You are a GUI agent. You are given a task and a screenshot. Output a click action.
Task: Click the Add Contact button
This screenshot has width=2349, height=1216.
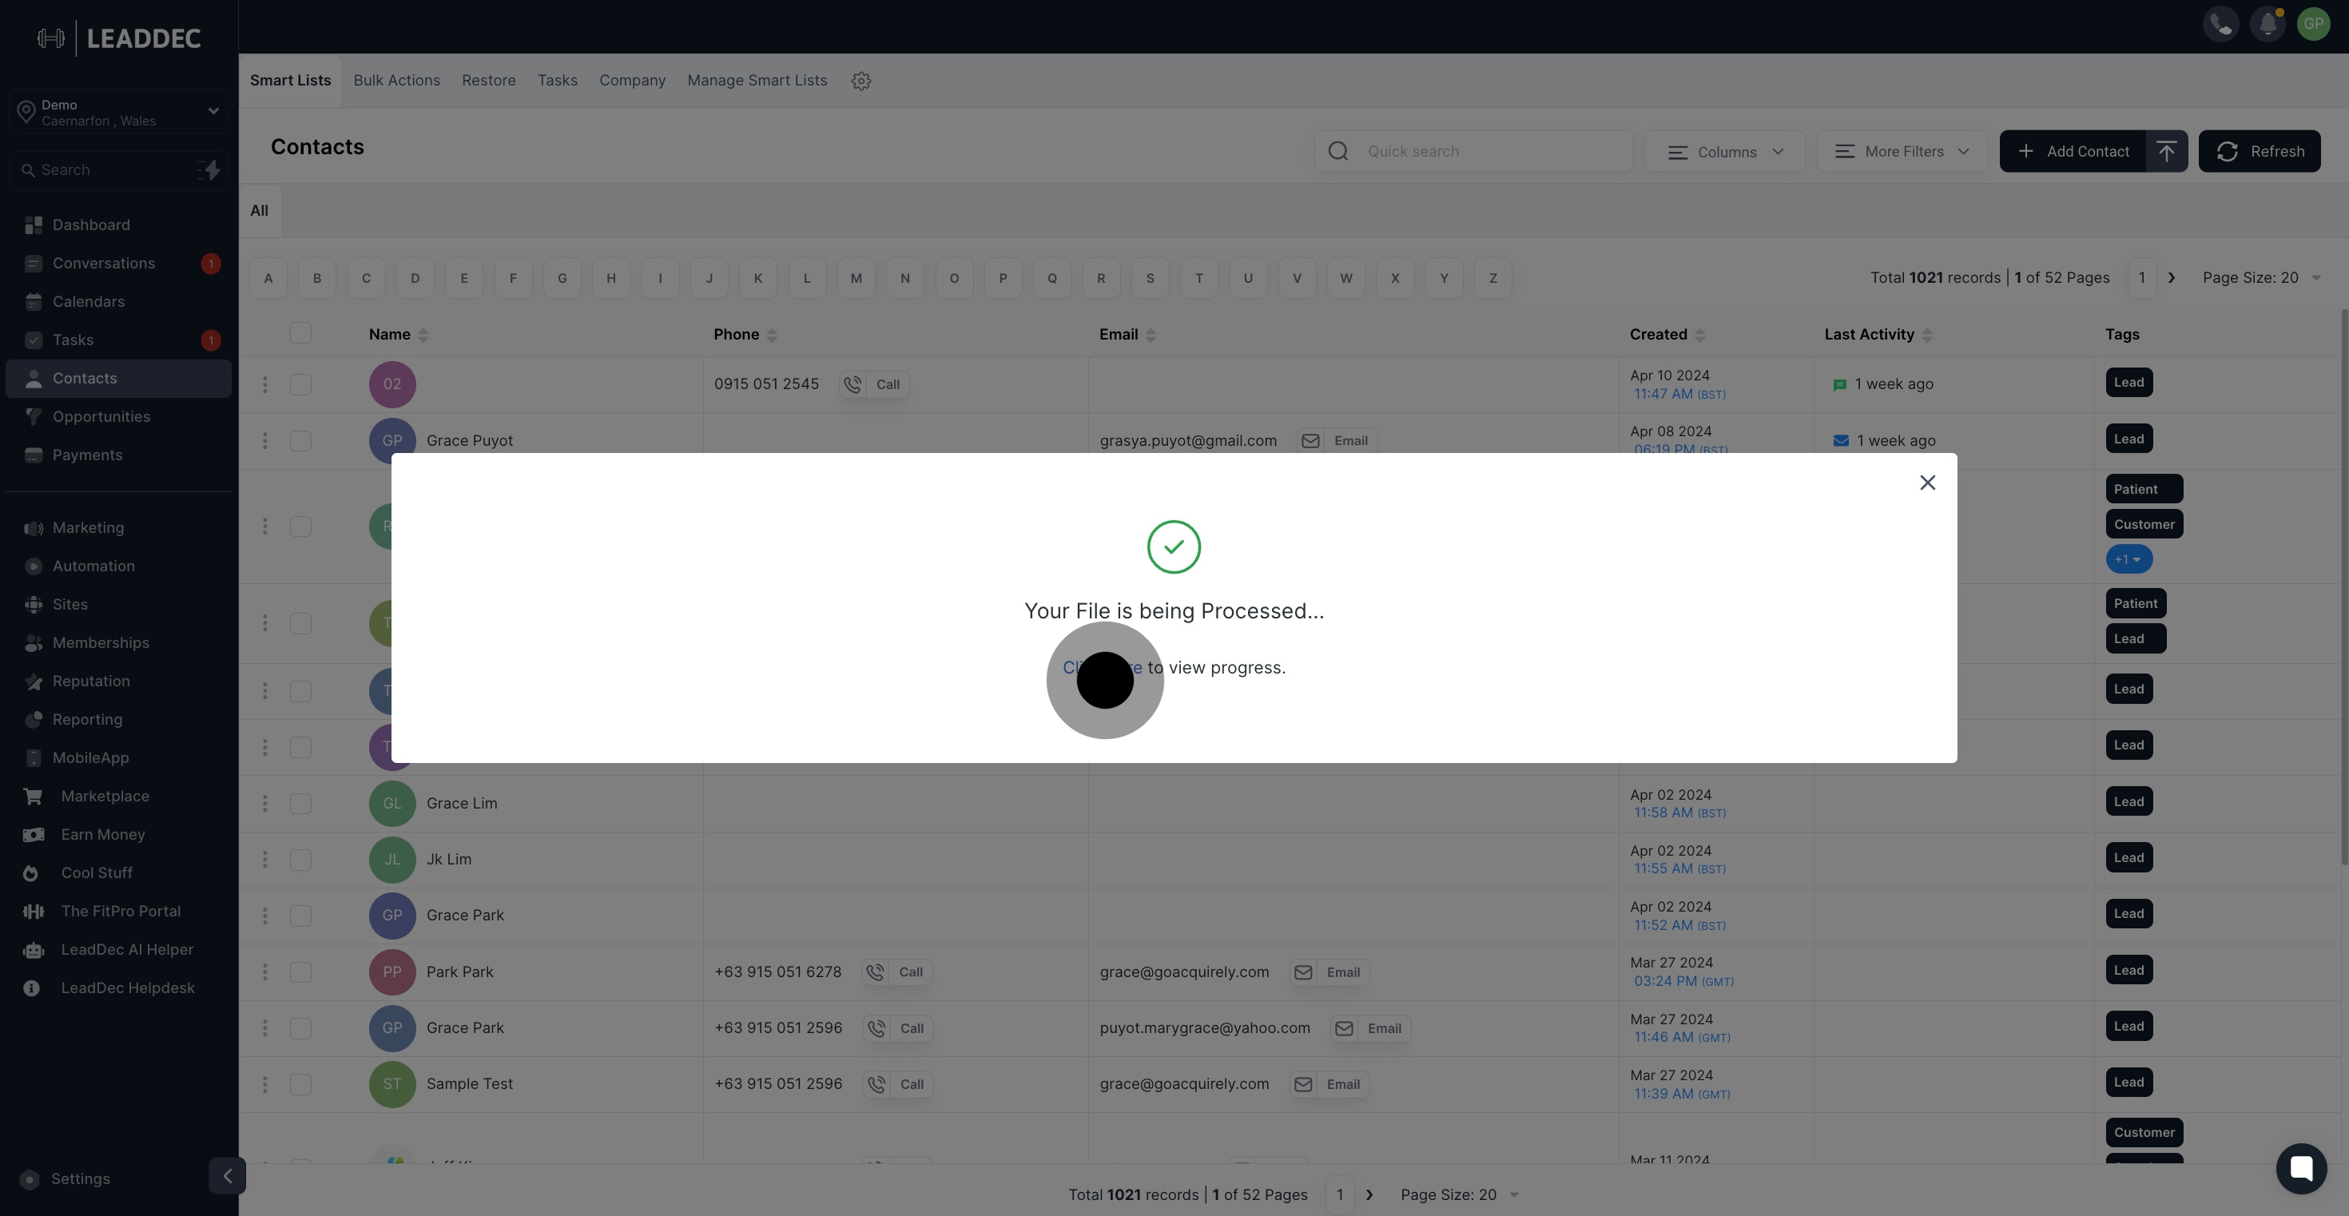tap(2073, 151)
